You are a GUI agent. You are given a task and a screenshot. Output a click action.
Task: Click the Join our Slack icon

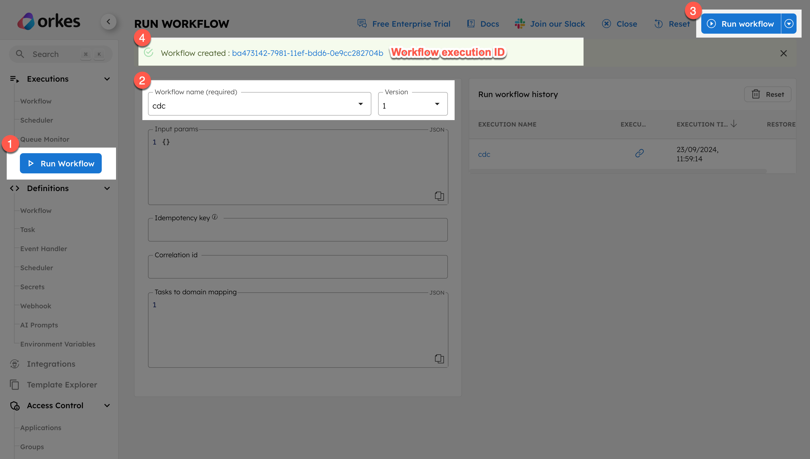[x=520, y=23]
